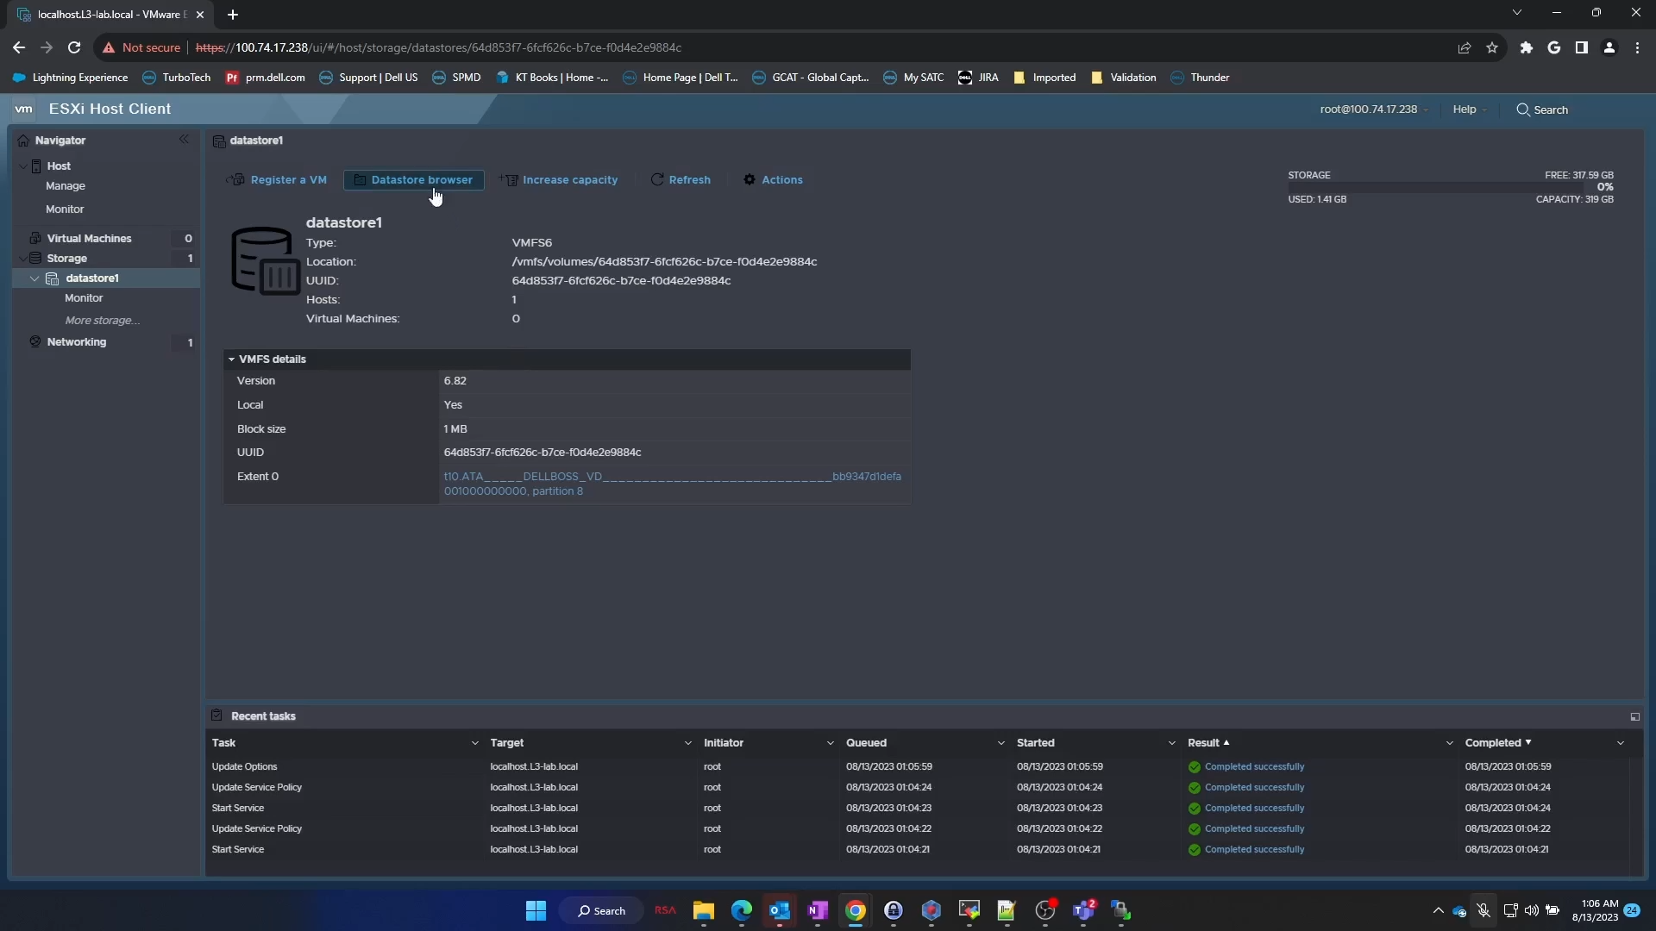The height and width of the screenshot is (931, 1656).
Task: Click the Register a VM icon
Action: click(236, 180)
